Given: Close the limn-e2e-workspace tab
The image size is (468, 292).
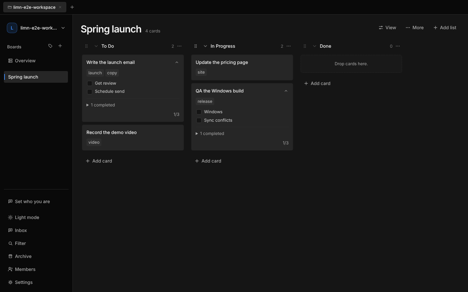Looking at the screenshot, I should point(60,7).
